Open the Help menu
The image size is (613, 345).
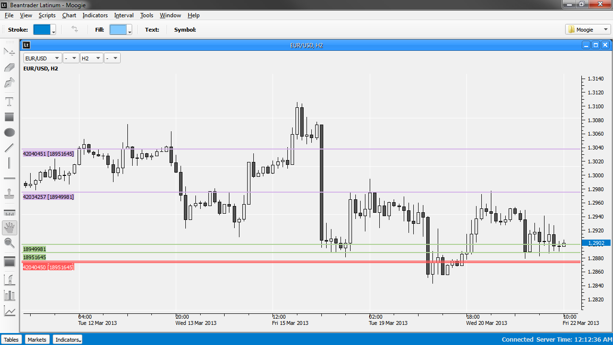(x=193, y=15)
